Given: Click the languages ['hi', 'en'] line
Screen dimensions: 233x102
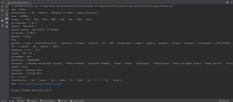Looking at the screenshot, I should coord(25,50).
